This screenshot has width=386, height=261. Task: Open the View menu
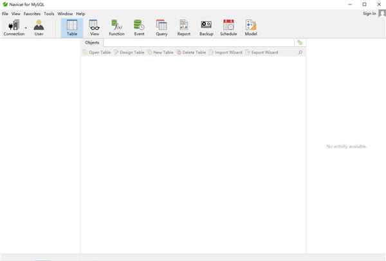(16, 14)
